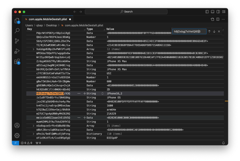Open the Explorer view in activity bar
The width and height of the screenshot is (240, 161).
17,21
